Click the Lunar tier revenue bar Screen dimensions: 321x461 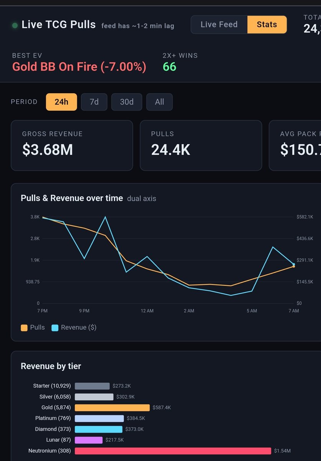point(89,440)
